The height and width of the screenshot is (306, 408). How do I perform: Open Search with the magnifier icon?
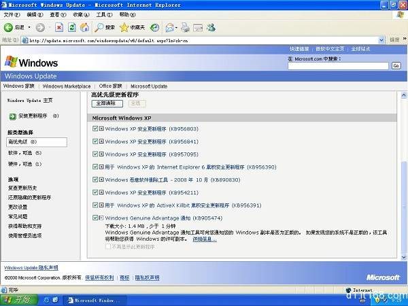click(99, 27)
